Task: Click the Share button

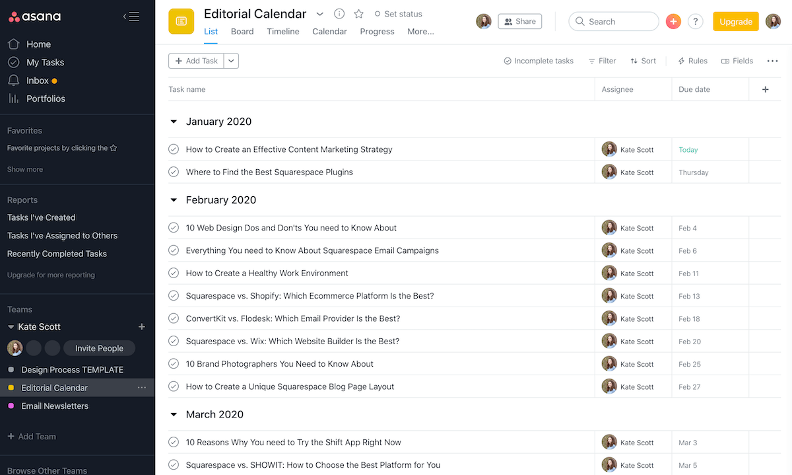Action: pyautogui.click(x=519, y=21)
